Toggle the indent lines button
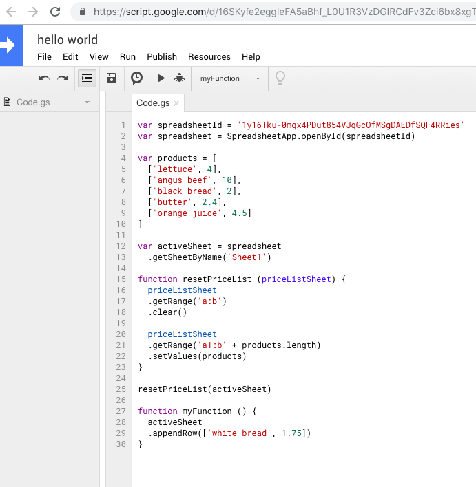476x487 pixels. coord(87,78)
